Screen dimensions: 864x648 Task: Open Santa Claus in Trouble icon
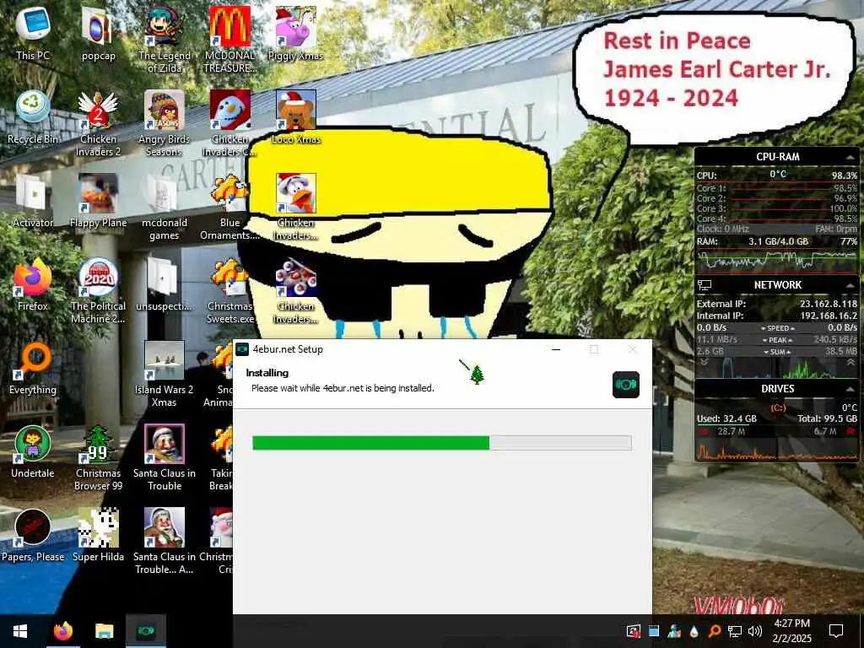(165, 457)
